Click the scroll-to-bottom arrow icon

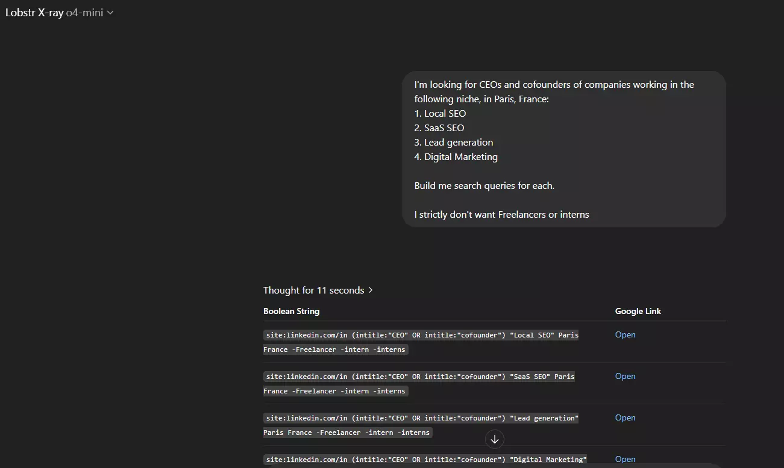(x=494, y=439)
